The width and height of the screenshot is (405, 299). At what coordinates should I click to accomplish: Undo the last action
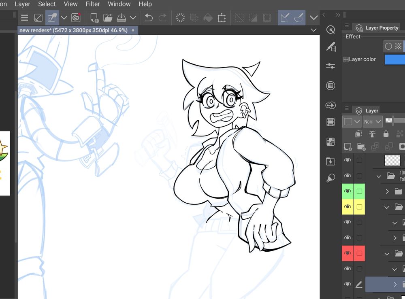(149, 18)
